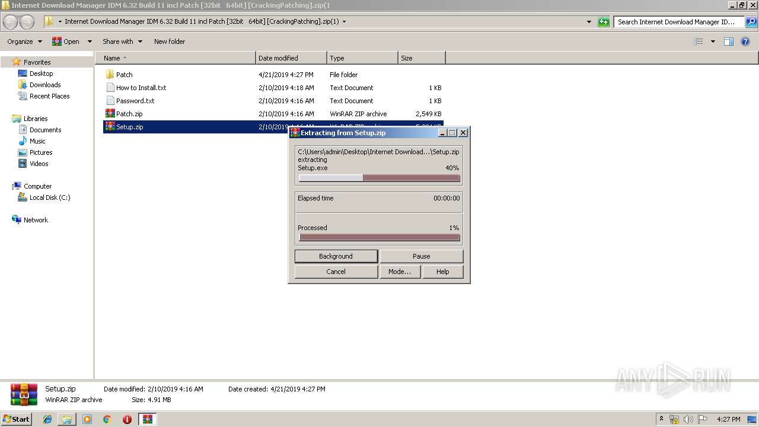This screenshot has width=759, height=427.
Task: Select Network in navigation pane
Action: point(36,220)
